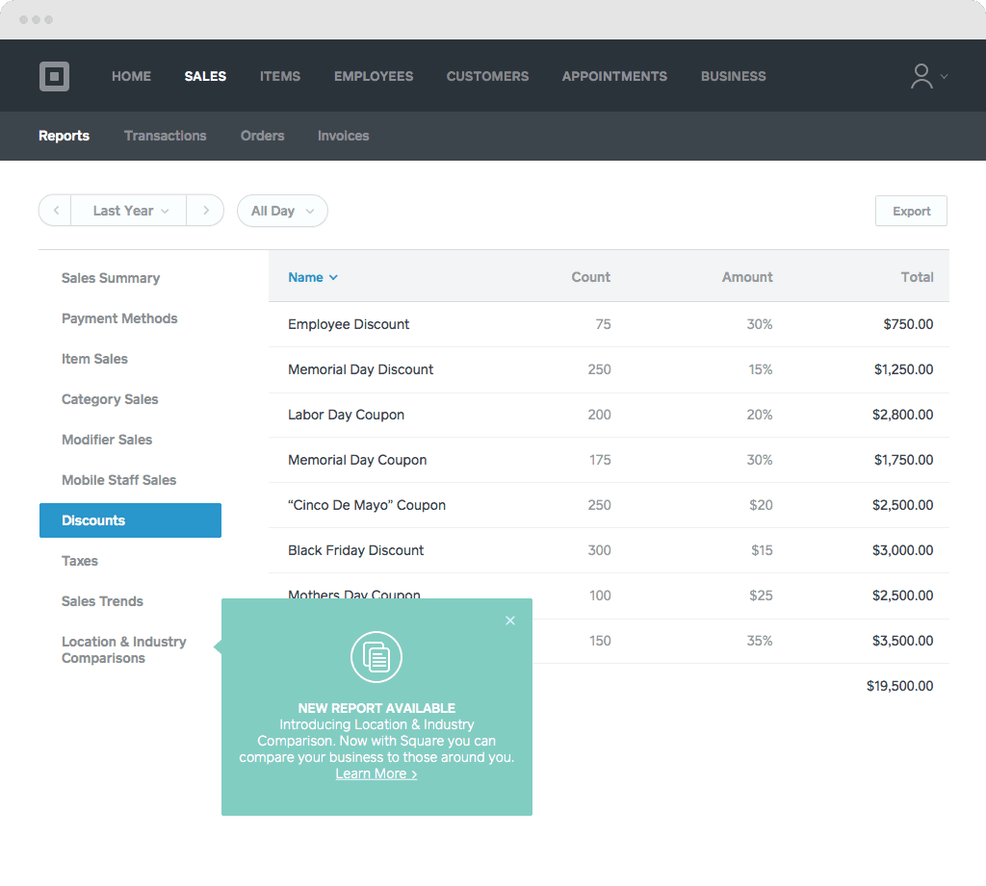The height and width of the screenshot is (886, 986).
Task: Close the New Report Available popup
Action: pos(510,620)
